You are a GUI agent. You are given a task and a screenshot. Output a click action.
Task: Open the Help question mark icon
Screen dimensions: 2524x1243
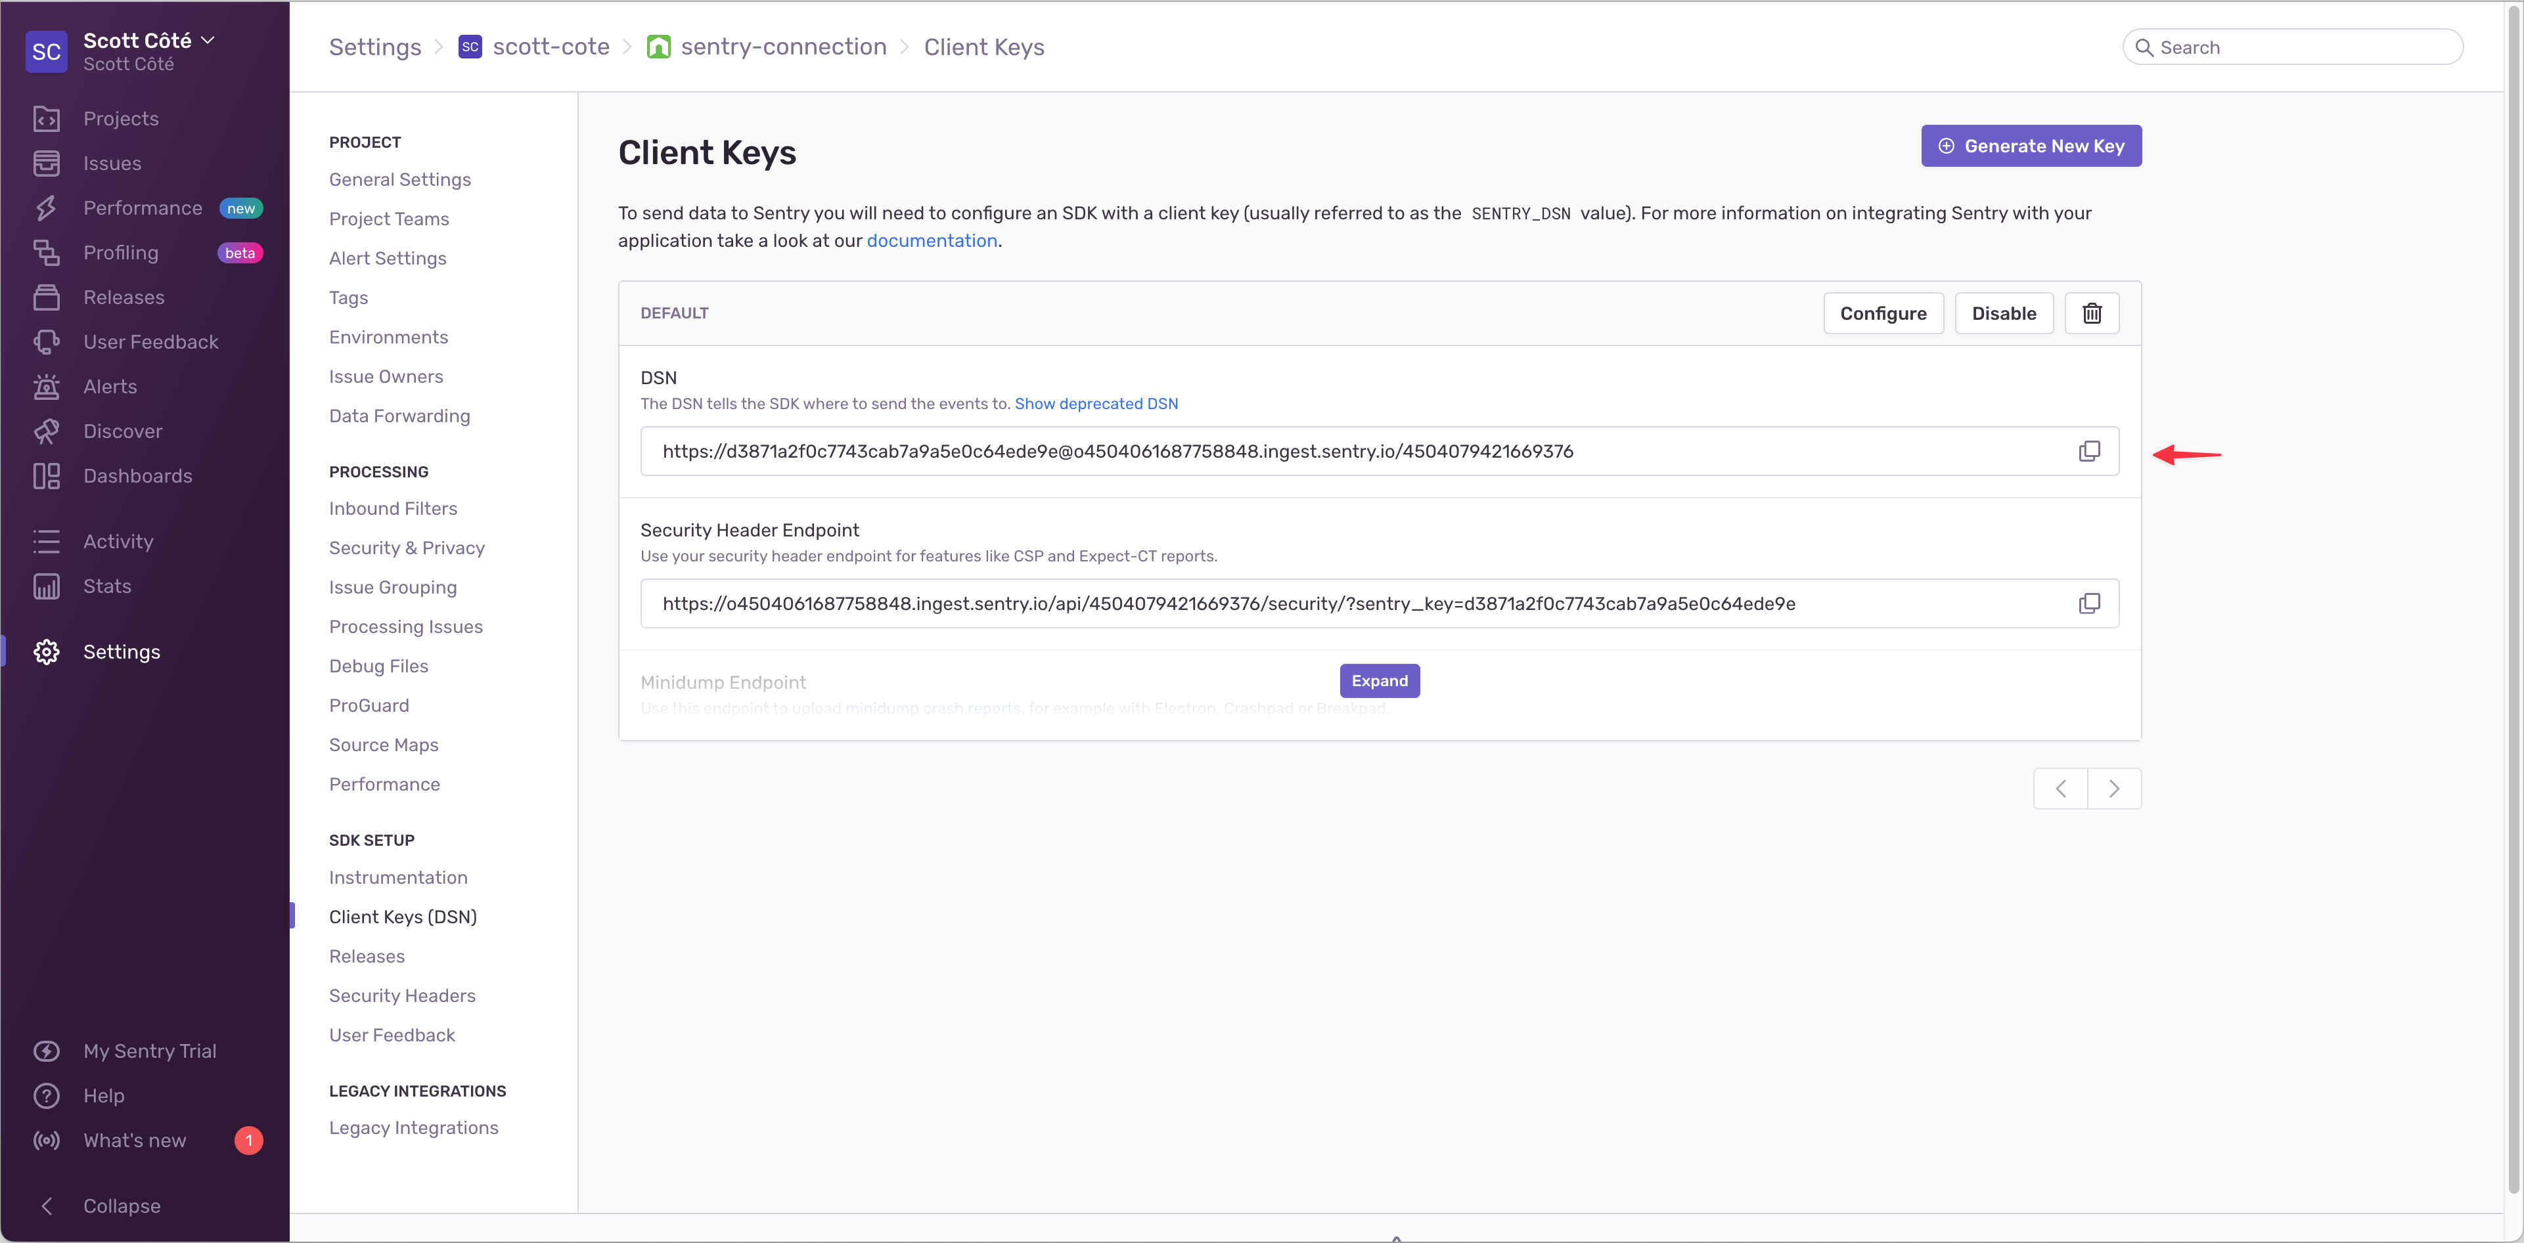[46, 1095]
